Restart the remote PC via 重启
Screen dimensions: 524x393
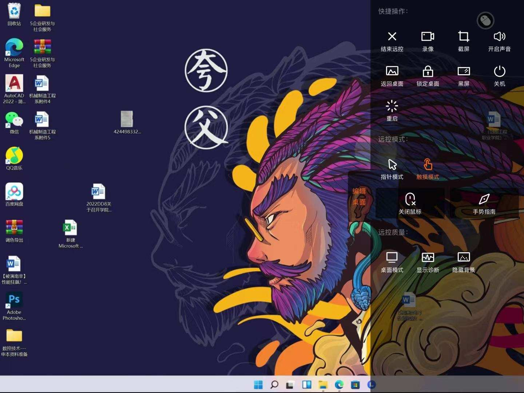coord(392,111)
